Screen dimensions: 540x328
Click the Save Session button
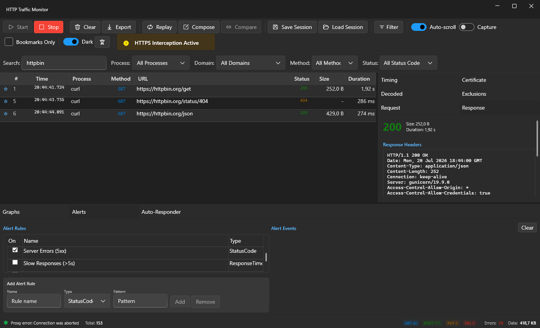click(x=292, y=27)
